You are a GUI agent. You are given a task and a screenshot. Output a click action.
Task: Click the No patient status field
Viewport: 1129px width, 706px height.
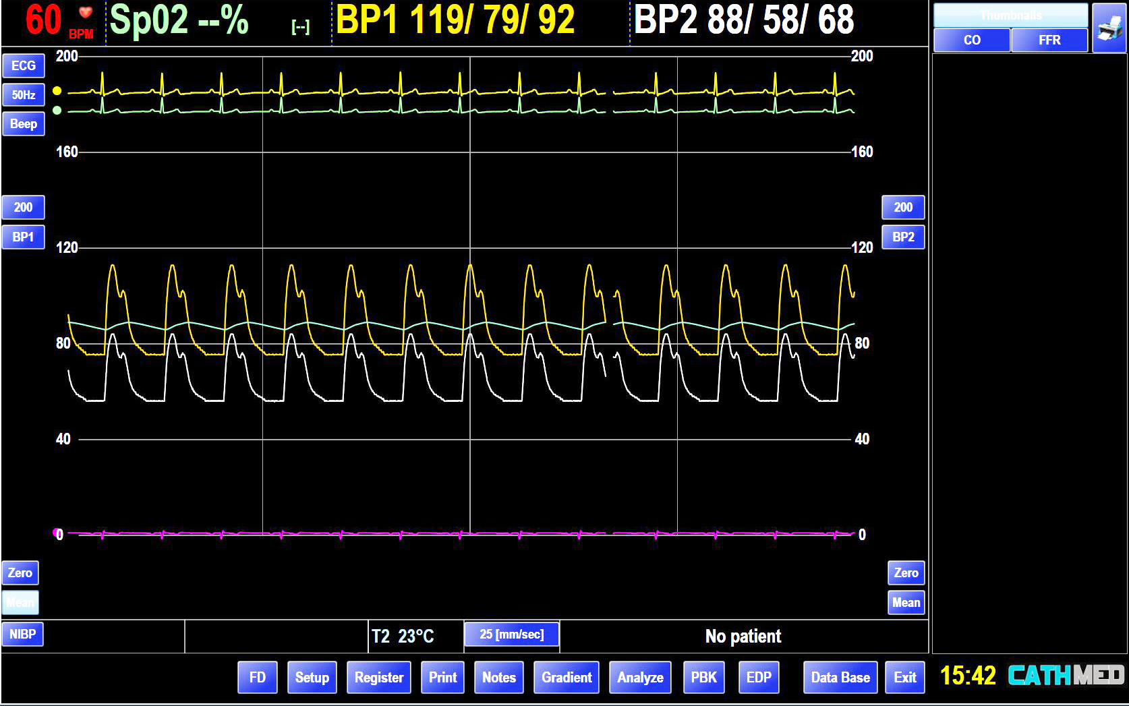click(743, 637)
